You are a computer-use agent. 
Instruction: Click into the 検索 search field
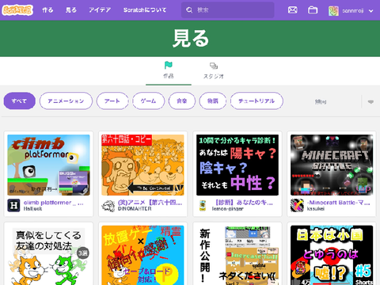(x=227, y=10)
